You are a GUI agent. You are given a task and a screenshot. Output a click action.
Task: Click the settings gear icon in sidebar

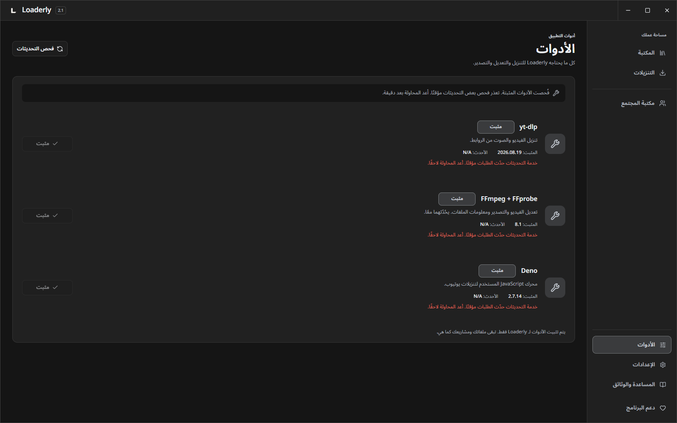pyautogui.click(x=663, y=365)
